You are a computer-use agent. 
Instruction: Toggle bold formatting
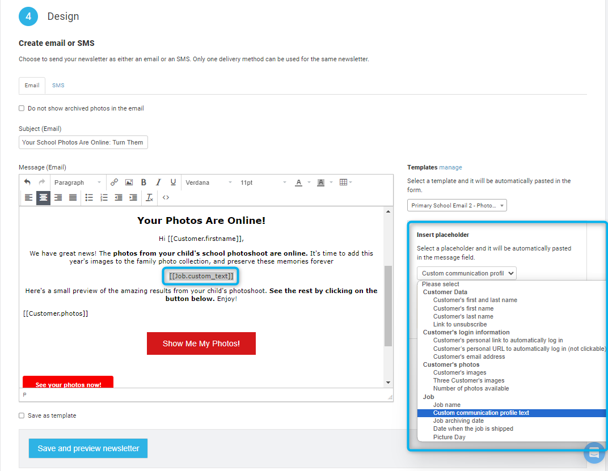pos(143,182)
